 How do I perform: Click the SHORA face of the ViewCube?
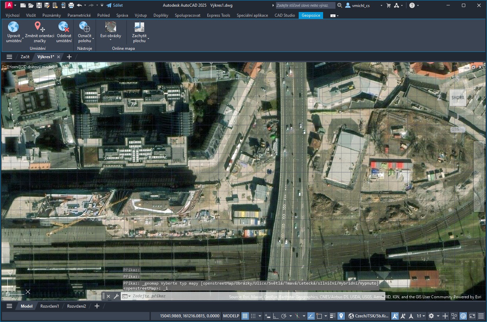point(458,98)
